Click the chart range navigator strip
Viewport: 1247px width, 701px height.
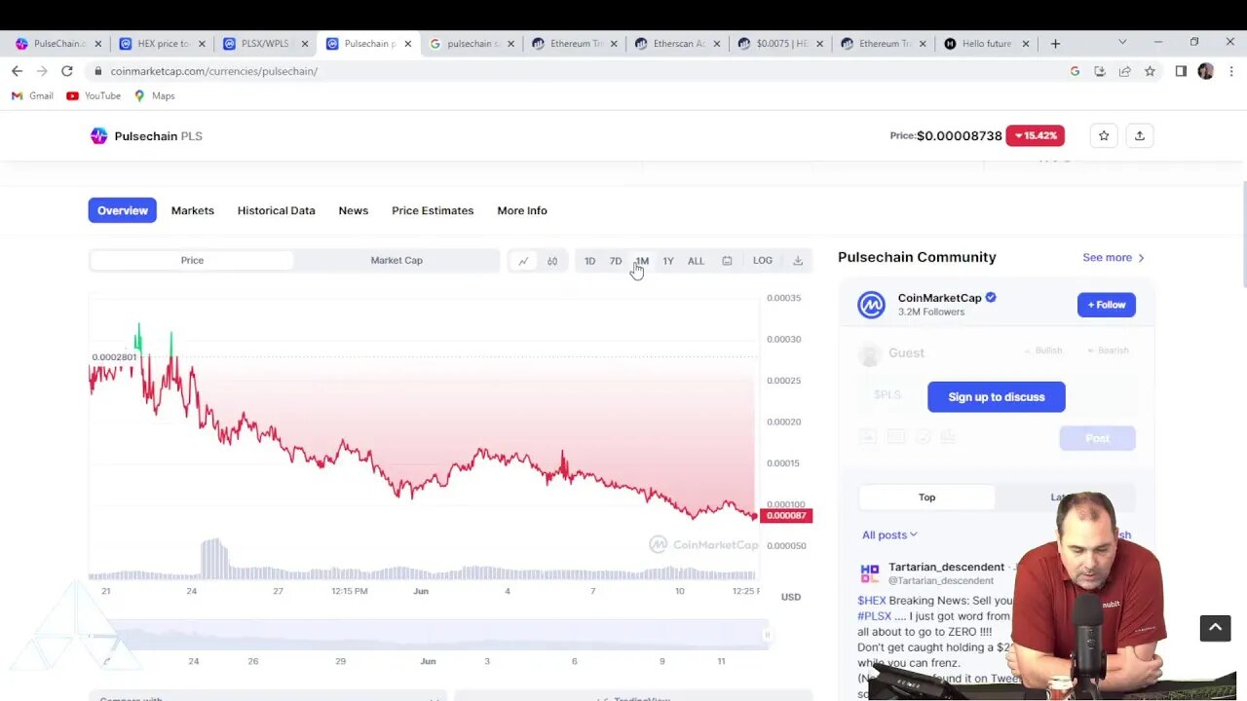(x=429, y=636)
